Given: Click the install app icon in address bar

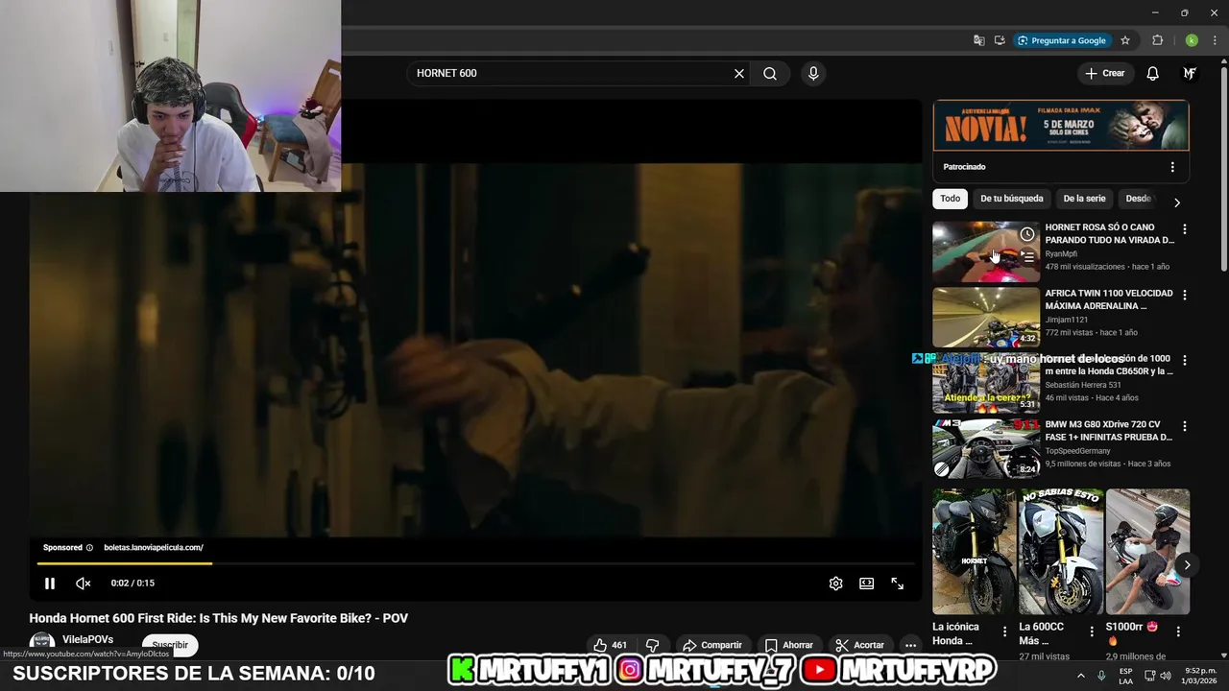Looking at the screenshot, I should (1000, 40).
